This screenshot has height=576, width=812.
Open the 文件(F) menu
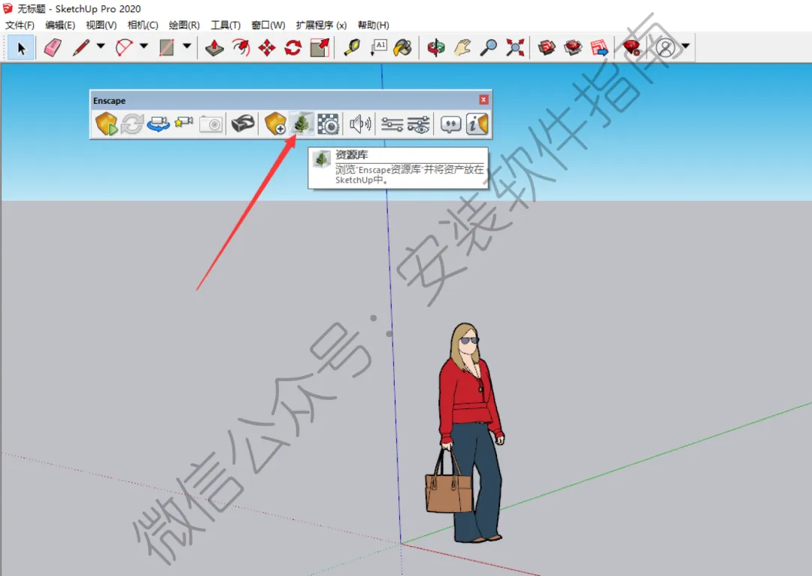point(20,25)
